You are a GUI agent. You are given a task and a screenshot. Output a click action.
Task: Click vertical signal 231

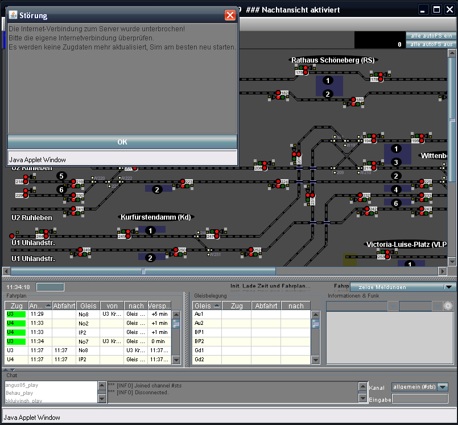[x=310, y=196]
